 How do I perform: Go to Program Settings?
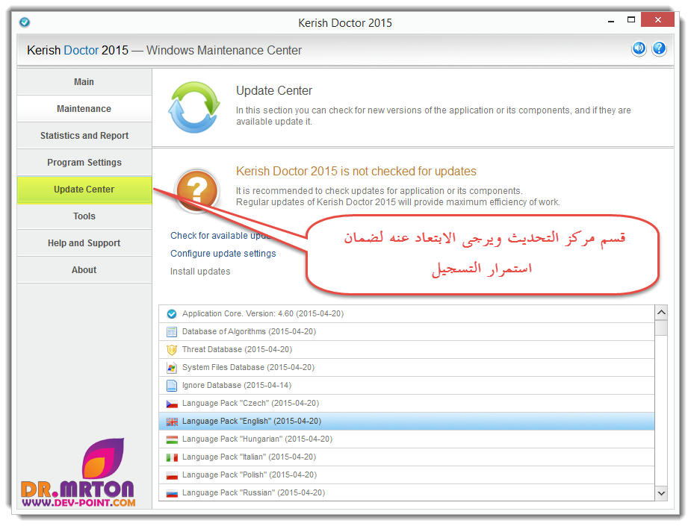[x=84, y=163]
